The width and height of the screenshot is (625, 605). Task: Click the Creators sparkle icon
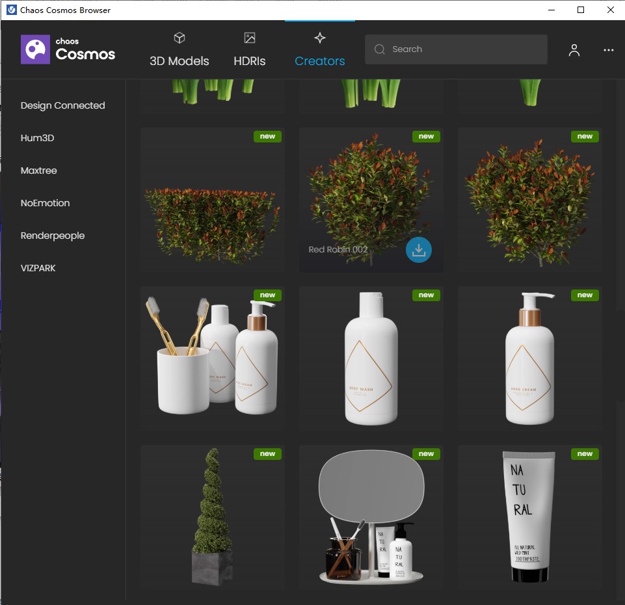pyautogui.click(x=320, y=38)
